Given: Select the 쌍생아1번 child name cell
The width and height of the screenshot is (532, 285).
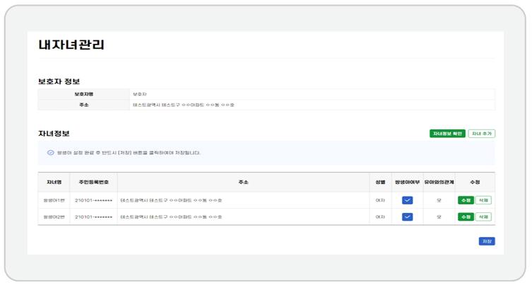Looking at the screenshot, I should click(x=54, y=200).
